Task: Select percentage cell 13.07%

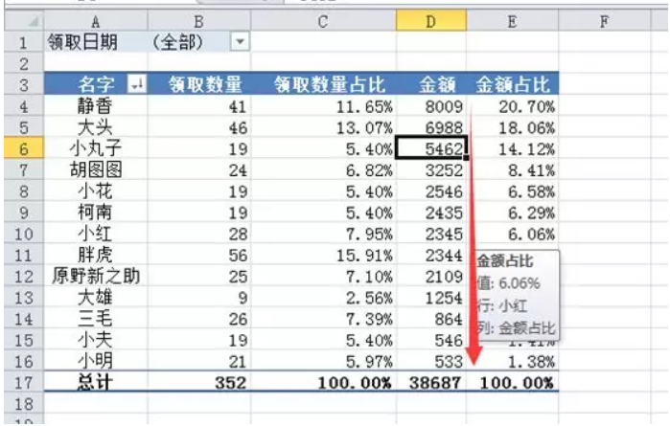Action: tap(323, 127)
